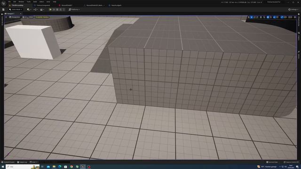301x169 pixels.
Task: Open the Settings dropdown
Action: [x=293, y=9]
